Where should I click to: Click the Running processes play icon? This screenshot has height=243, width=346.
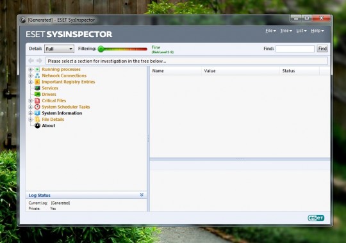pyautogui.click(x=37, y=70)
